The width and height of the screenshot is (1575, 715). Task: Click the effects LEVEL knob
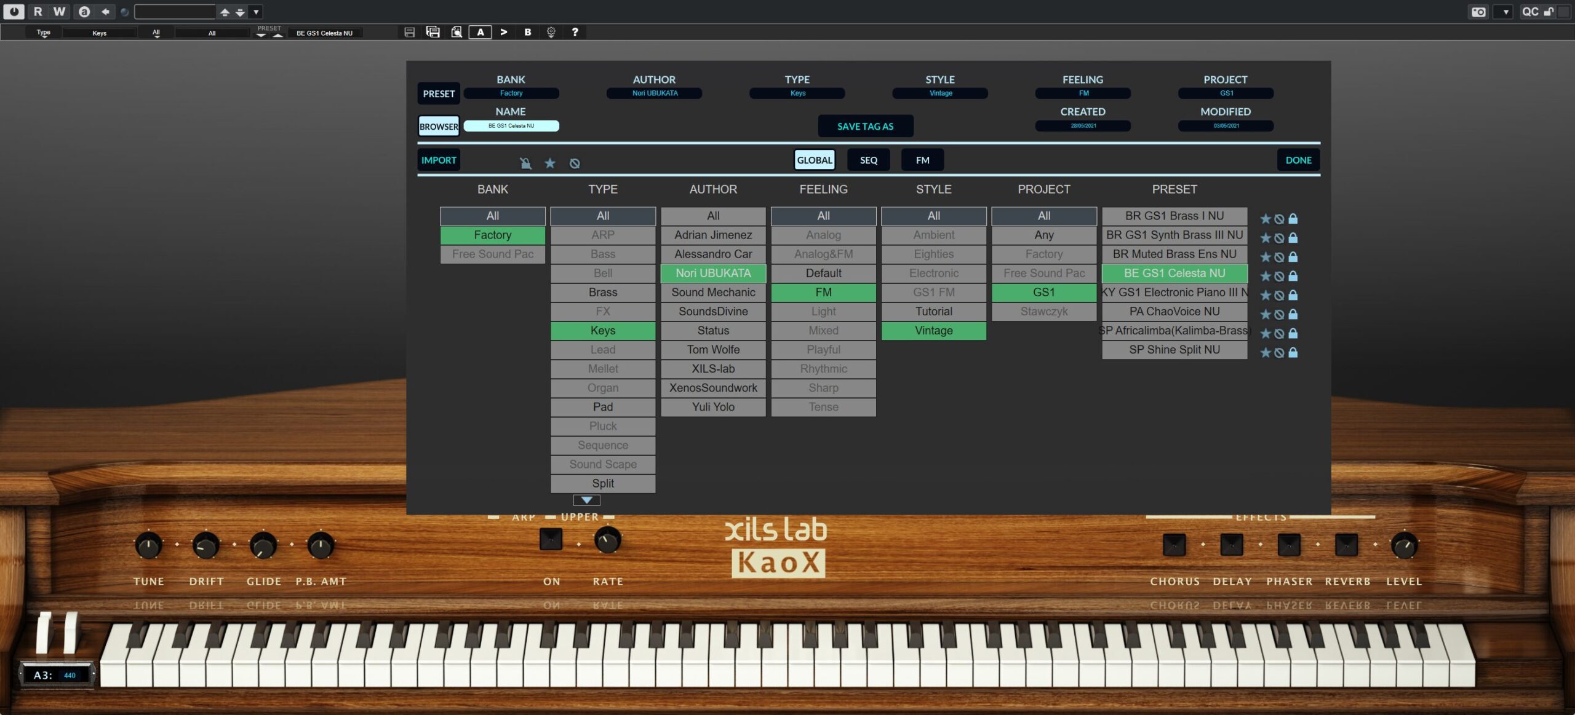coord(1404,545)
